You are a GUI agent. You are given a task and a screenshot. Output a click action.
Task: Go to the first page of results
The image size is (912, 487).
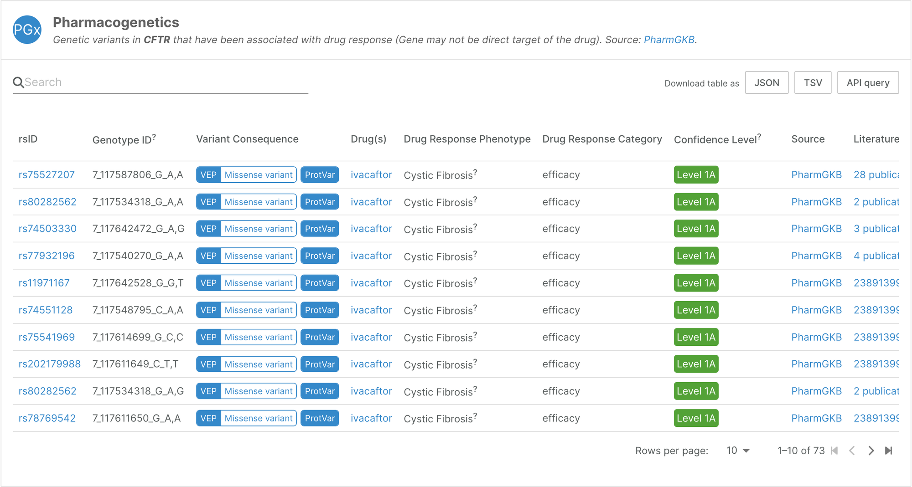834,451
